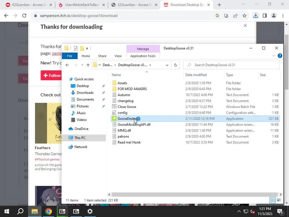Image resolution: width=289 pixels, height=217 pixels.
Task: Open Videos in navigation pane
Action: (x=82, y=120)
